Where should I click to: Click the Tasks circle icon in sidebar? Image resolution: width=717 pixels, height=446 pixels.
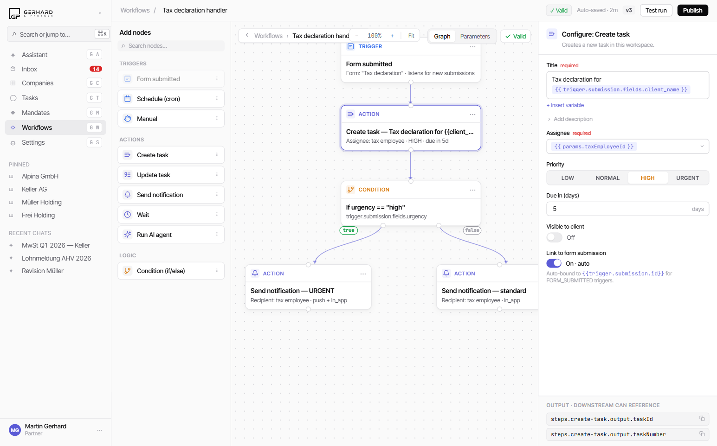[13, 98]
